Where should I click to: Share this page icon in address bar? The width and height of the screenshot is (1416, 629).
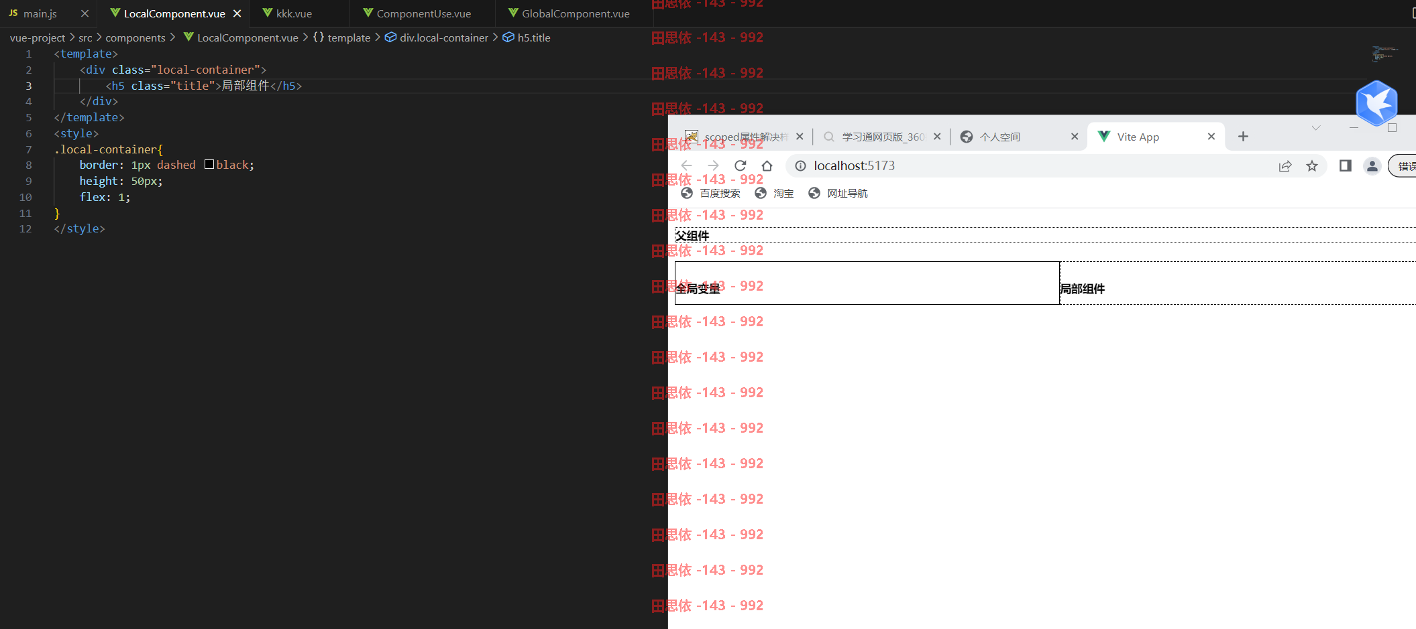1285,166
